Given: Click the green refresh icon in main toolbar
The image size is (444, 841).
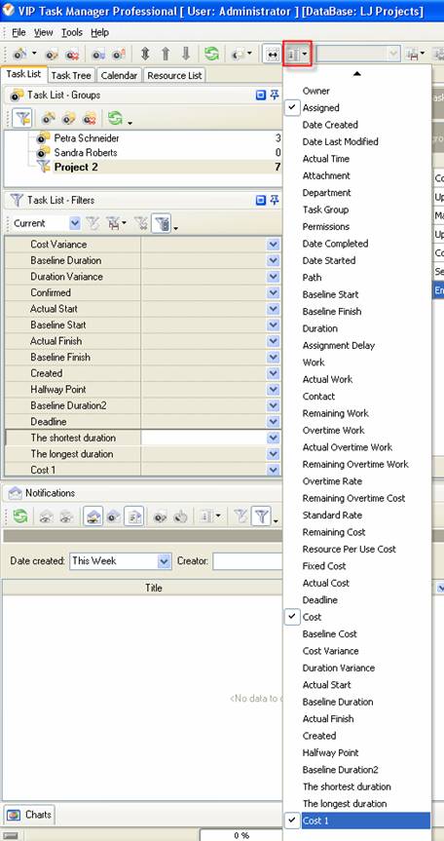Looking at the screenshot, I should click(x=211, y=55).
